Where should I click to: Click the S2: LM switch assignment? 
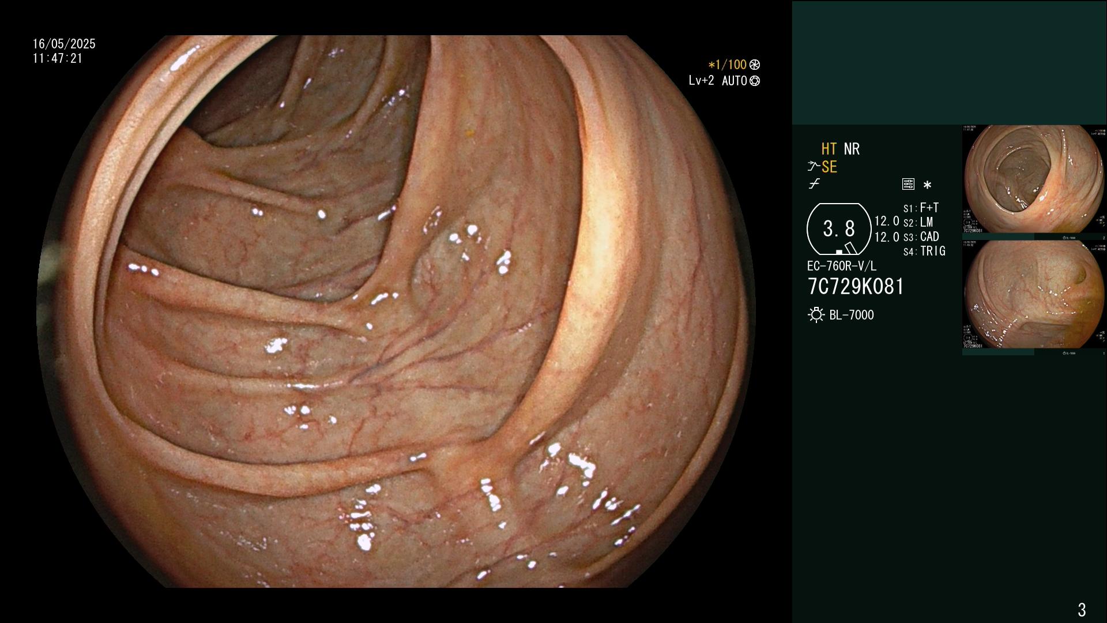click(x=918, y=223)
